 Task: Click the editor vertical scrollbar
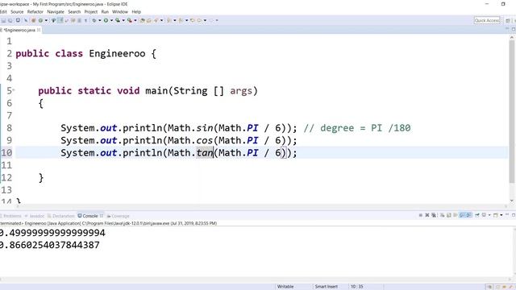[x=512, y=112]
